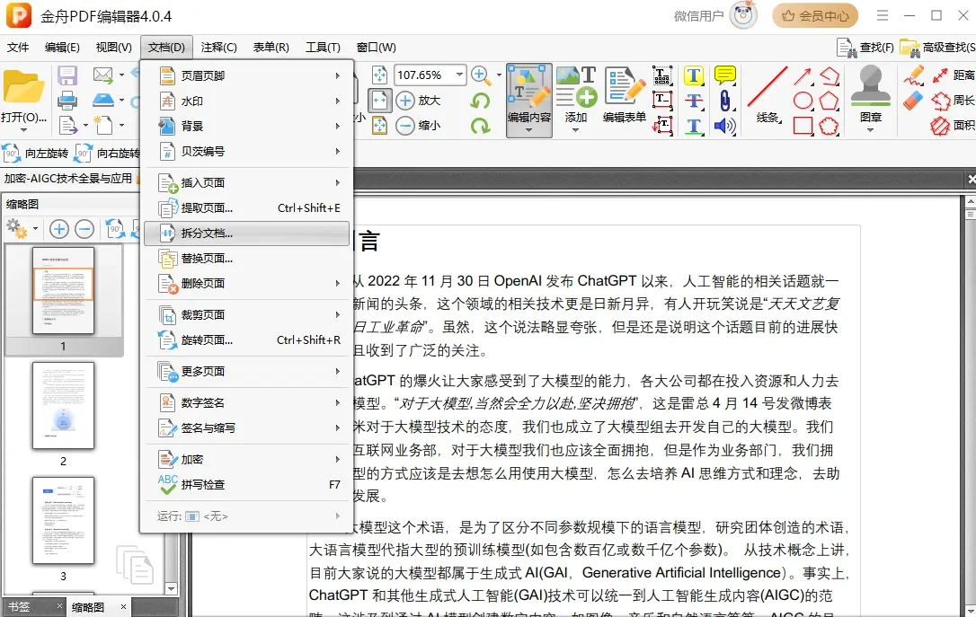976x617 pixels.
Task: Select the 距离 distance measure tool
Action: 953,75
